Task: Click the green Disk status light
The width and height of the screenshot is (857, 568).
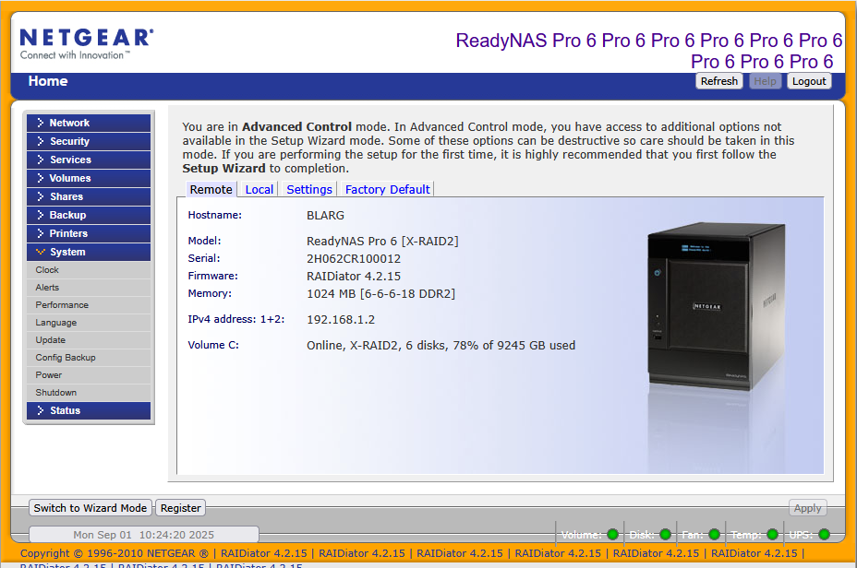Action: pyautogui.click(x=665, y=534)
